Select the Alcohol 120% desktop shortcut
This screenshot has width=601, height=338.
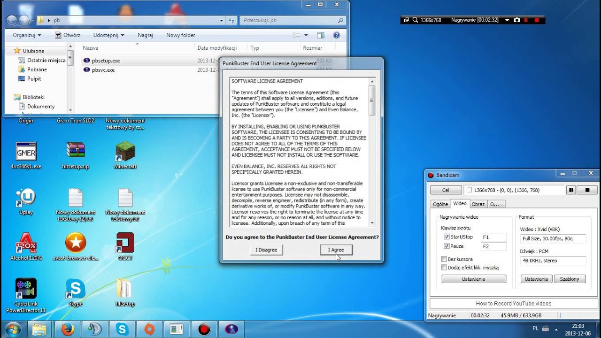pos(26,247)
